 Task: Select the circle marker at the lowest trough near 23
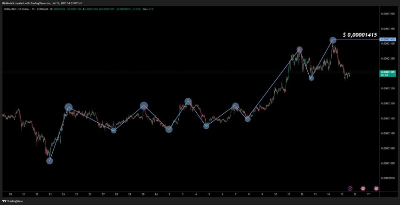coord(50,161)
